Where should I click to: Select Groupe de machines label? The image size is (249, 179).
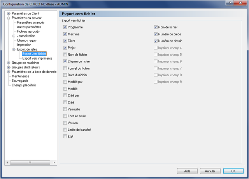click(x=25, y=63)
